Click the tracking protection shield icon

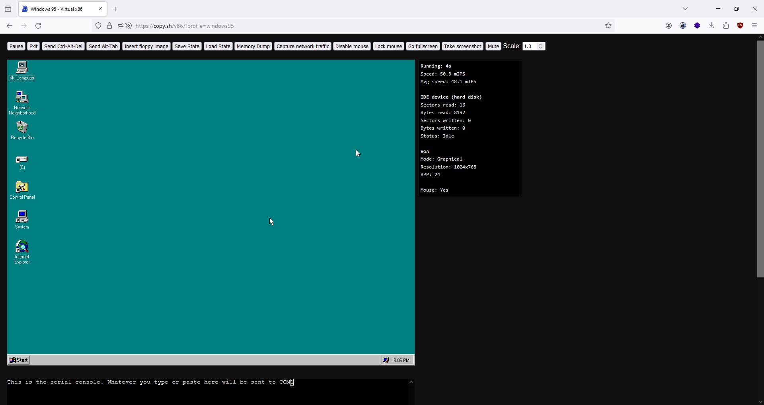98,26
